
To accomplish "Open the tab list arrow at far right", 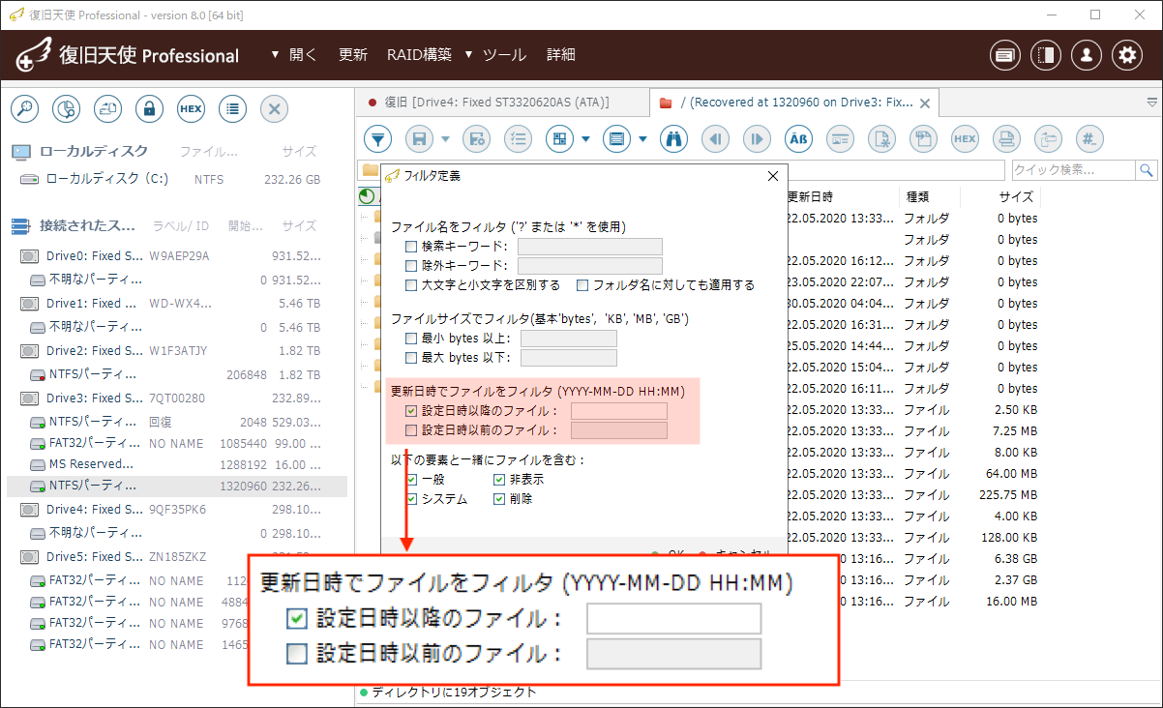I will 1151,101.
